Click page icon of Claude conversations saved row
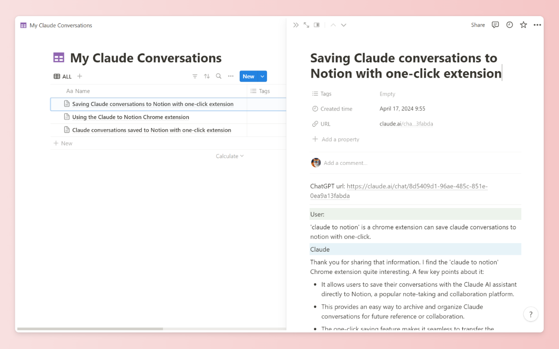The width and height of the screenshot is (559, 349). pyautogui.click(x=67, y=130)
